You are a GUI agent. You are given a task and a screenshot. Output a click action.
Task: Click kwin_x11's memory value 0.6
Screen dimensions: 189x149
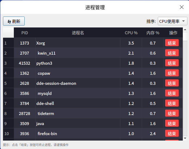tap(153, 53)
